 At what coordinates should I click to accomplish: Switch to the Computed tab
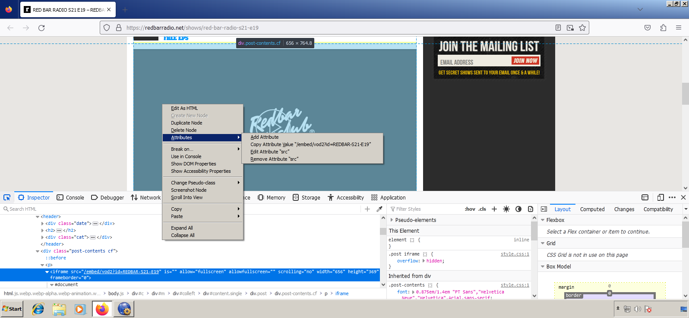[x=592, y=209]
